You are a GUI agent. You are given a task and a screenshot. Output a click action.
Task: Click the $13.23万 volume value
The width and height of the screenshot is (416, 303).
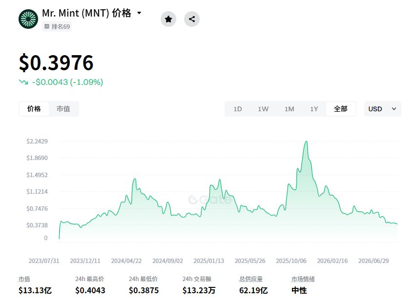pos(199,290)
